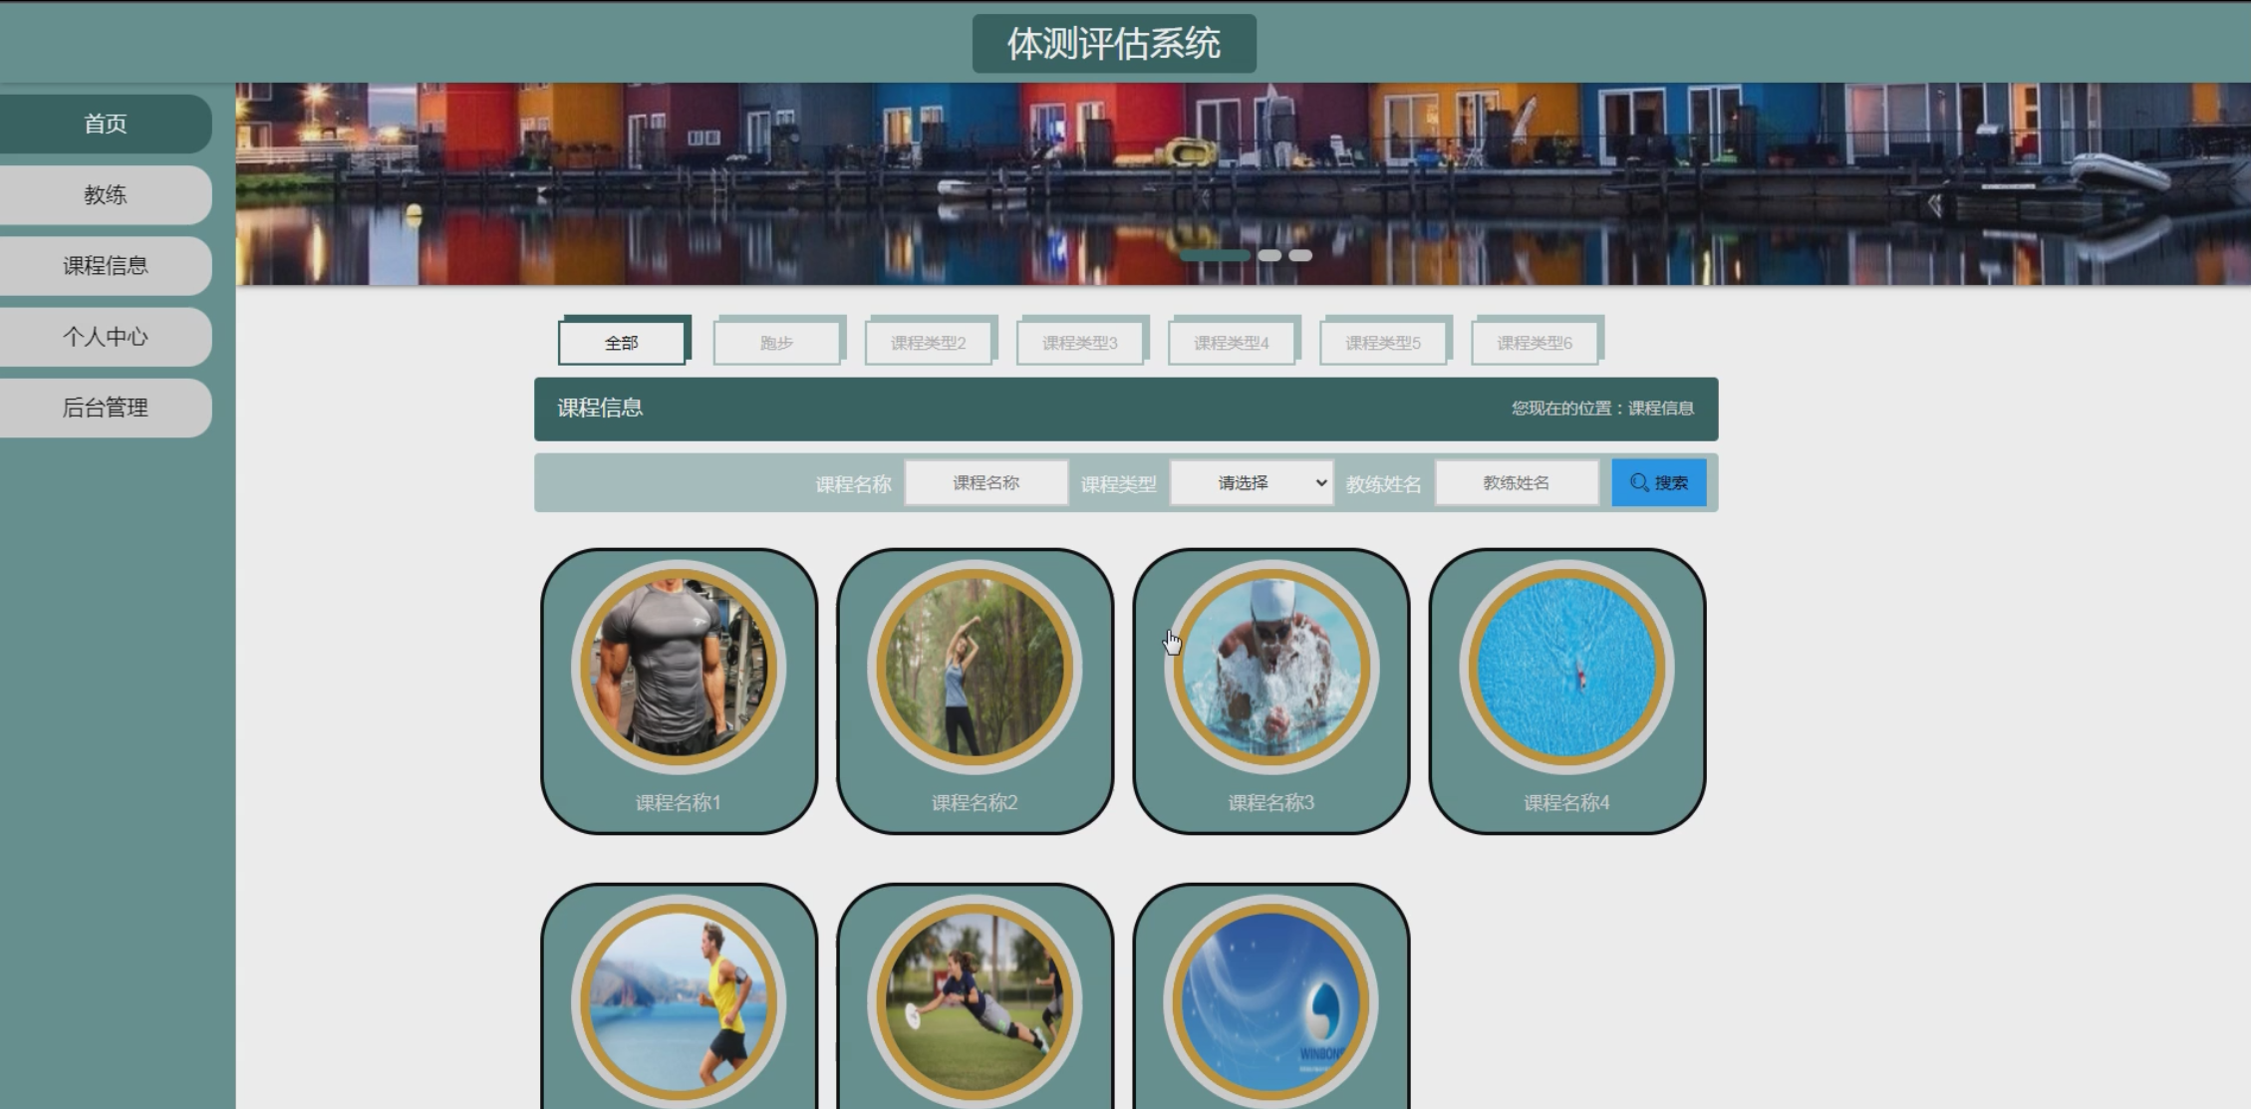Open the blue WINBON logo course thumbnail
Viewport: 2251px width, 1109px height.
1270,1001
